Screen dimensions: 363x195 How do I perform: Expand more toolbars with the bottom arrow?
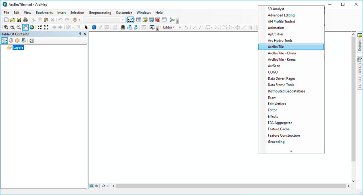[x=291, y=151]
